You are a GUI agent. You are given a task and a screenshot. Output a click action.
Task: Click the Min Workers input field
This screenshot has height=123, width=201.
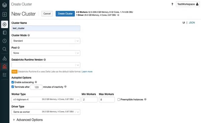(x=89, y=100)
